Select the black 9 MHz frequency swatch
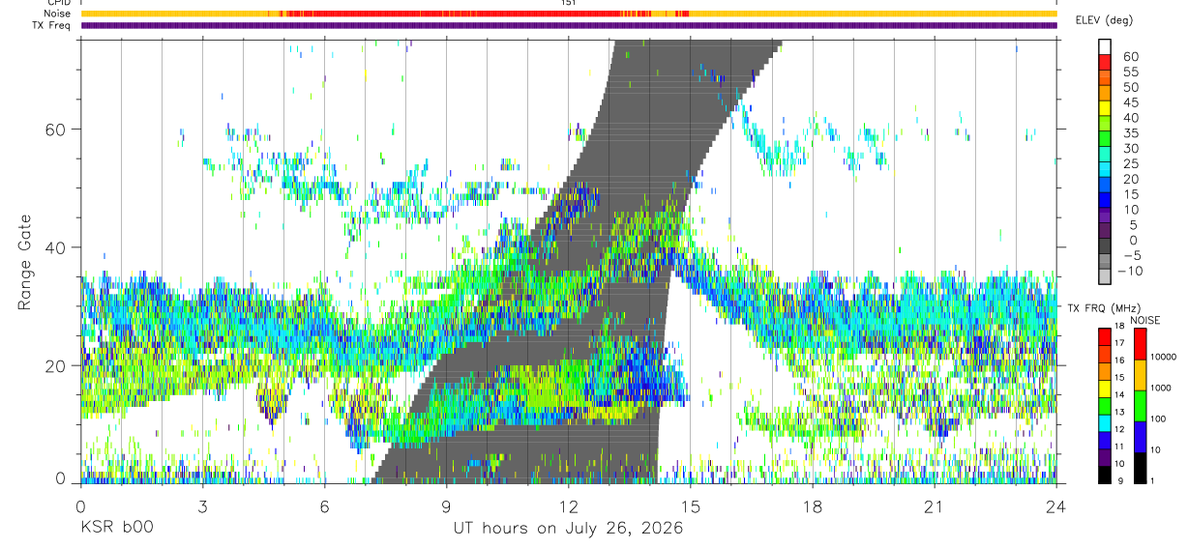 pos(1104,475)
